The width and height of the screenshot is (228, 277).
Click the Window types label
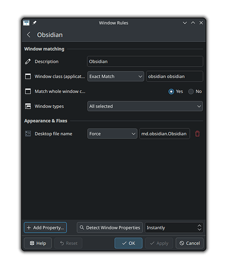(49, 106)
